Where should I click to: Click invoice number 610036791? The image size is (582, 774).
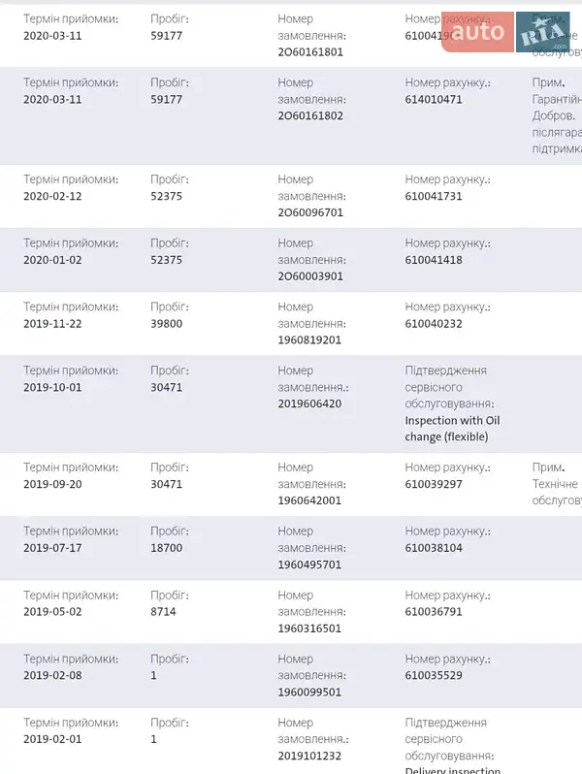(434, 612)
